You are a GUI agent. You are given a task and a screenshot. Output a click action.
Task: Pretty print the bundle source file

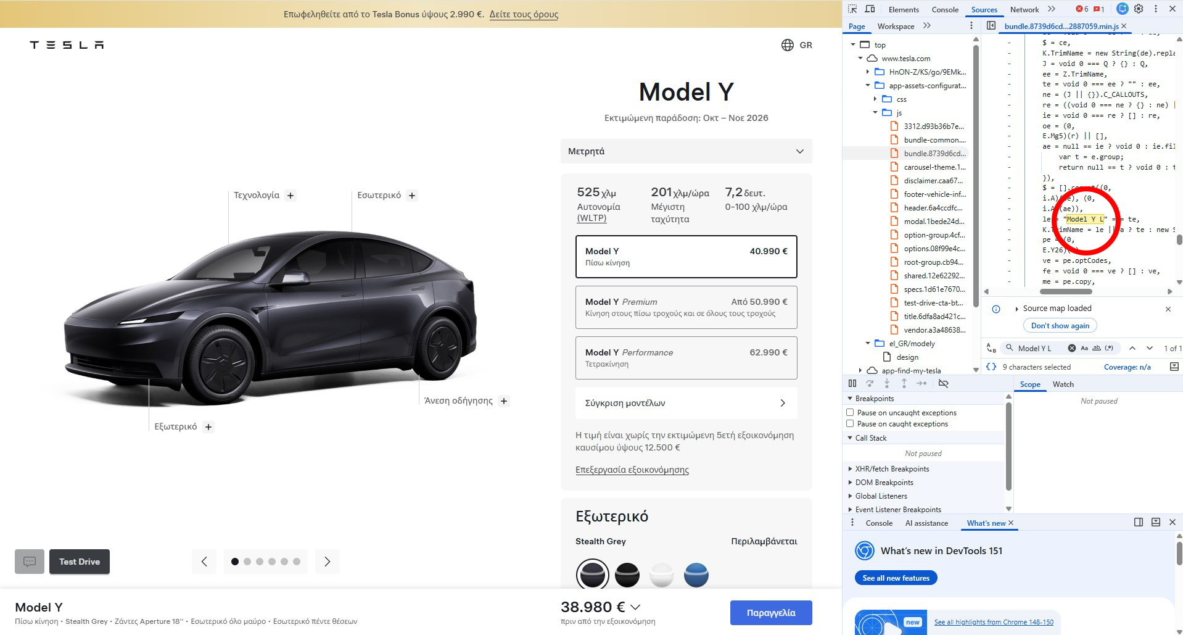(x=991, y=367)
